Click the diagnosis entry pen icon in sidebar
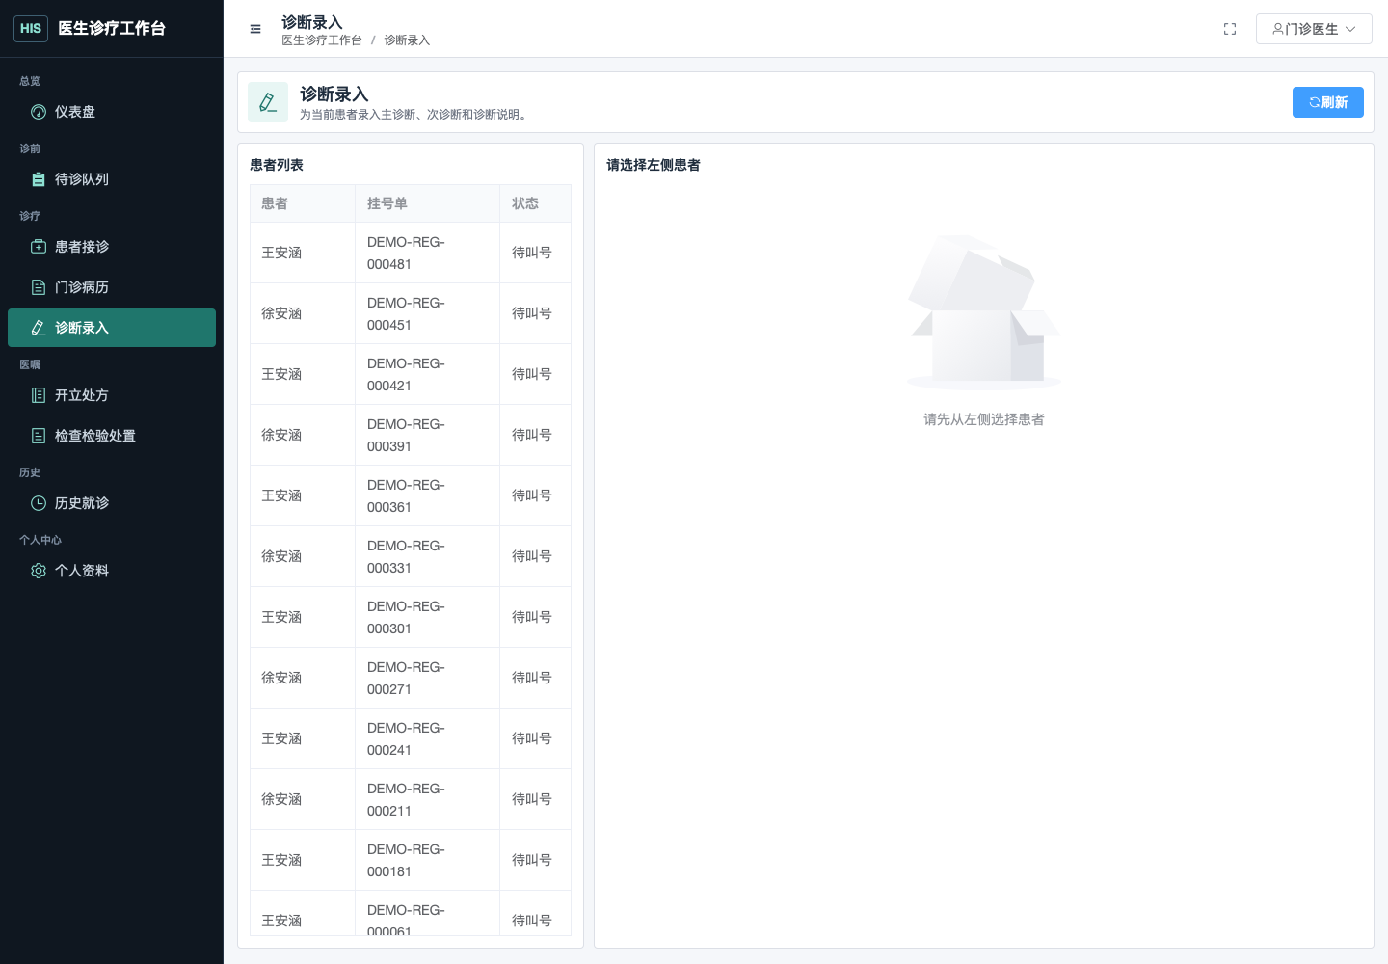Screen dimensions: 1388x964 point(39,328)
